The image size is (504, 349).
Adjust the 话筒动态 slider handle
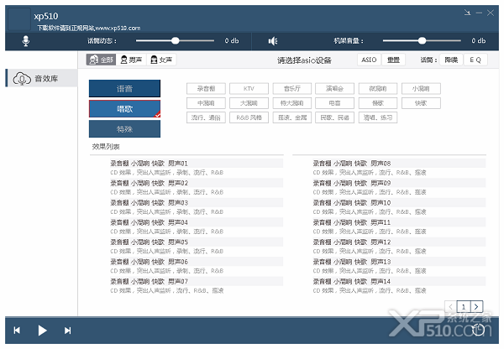click(176, 41)
